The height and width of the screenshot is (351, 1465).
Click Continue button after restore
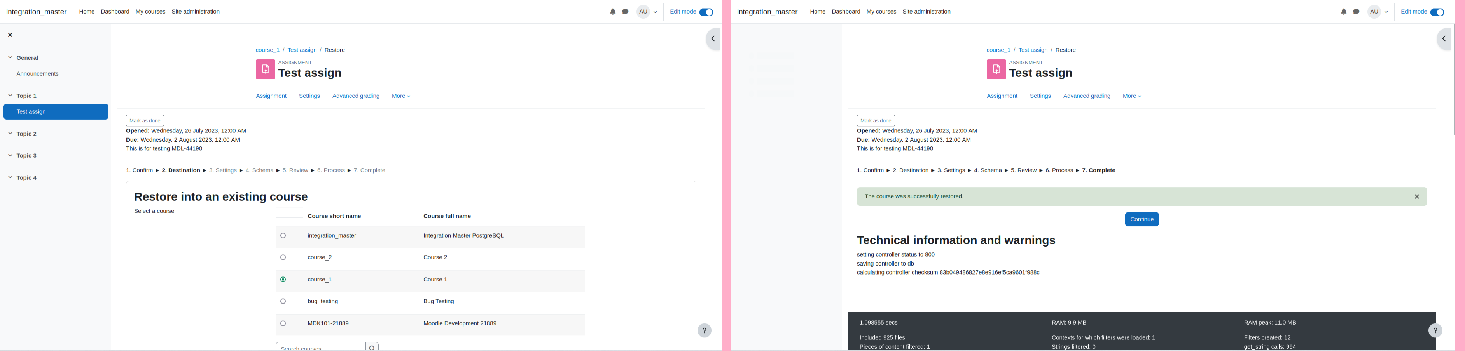(1142, 219)
